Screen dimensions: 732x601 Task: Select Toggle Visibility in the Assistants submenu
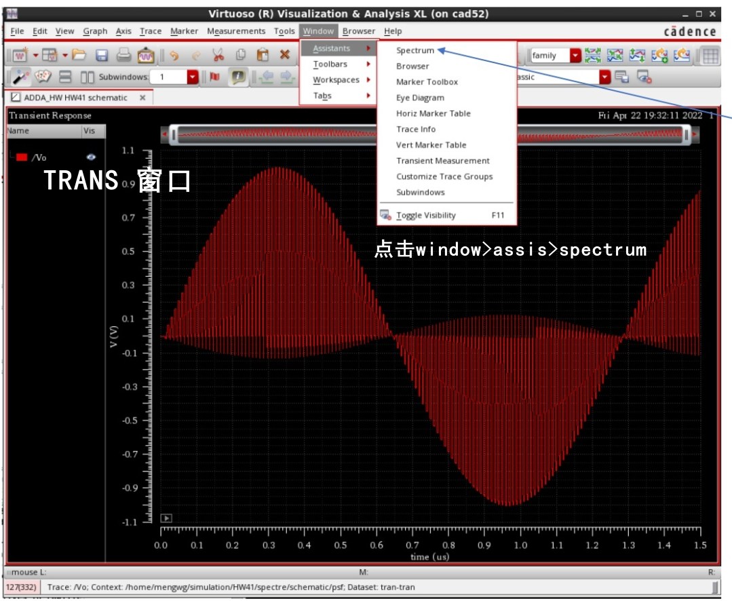click(x=425, y=215)
